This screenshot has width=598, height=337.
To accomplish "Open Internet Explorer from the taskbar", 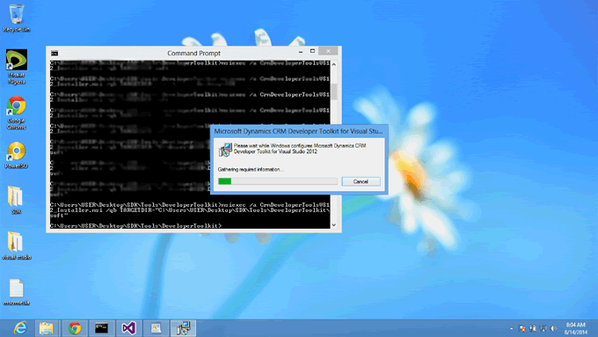I will pos(20,328).
